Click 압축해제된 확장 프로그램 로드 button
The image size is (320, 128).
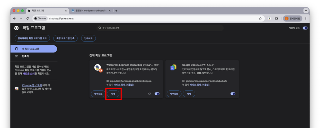pos(32,38)
